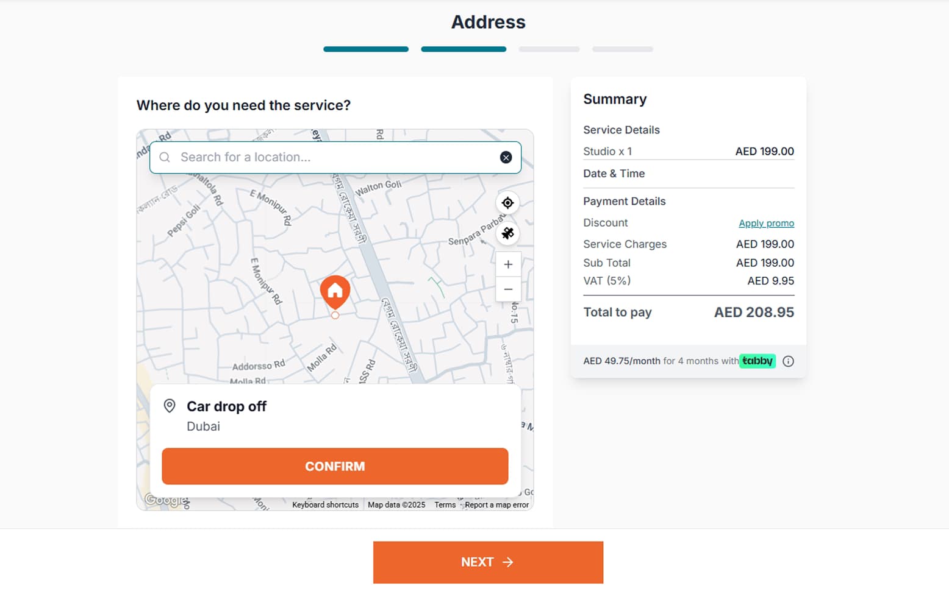Open Keyboard shortcuts from the map footer
Screen dimensions: 949x594
[325, 504]
